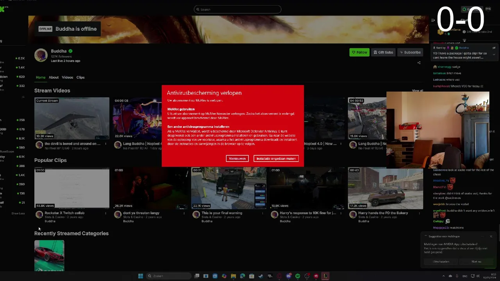Click the share icon below Subscribe
The image size is (500, 281).
[x=419, y=62]
